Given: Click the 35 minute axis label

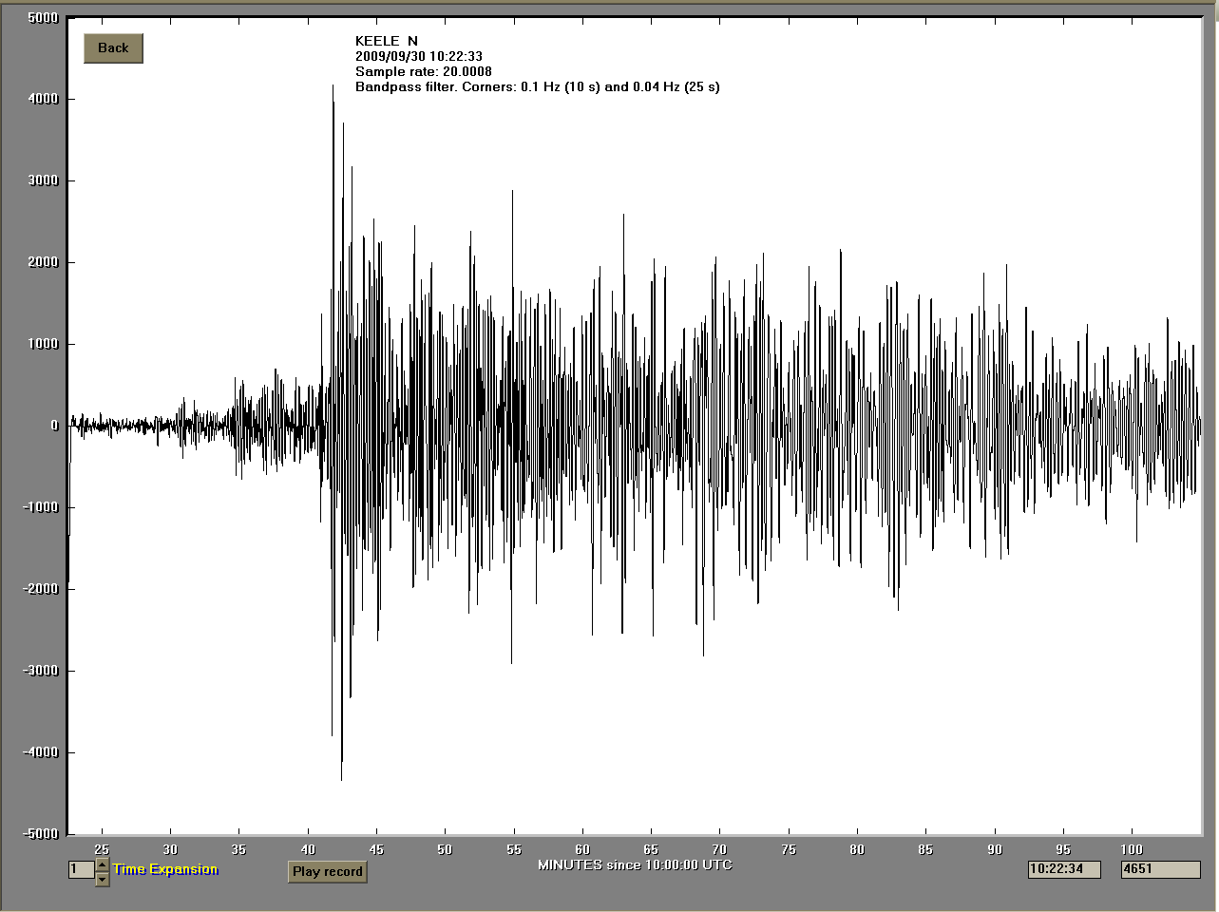Looking at the screenshot, I should pyautogui.click(x=239, y=849).
